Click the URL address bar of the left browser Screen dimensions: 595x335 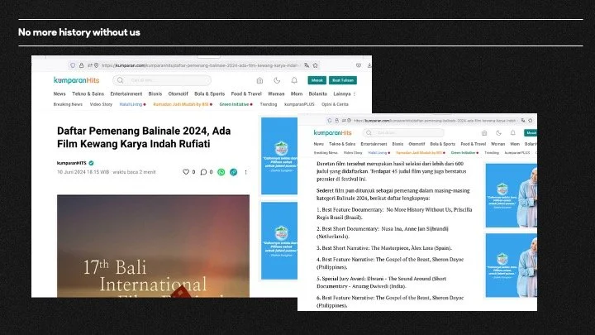(x=193, y=65)
